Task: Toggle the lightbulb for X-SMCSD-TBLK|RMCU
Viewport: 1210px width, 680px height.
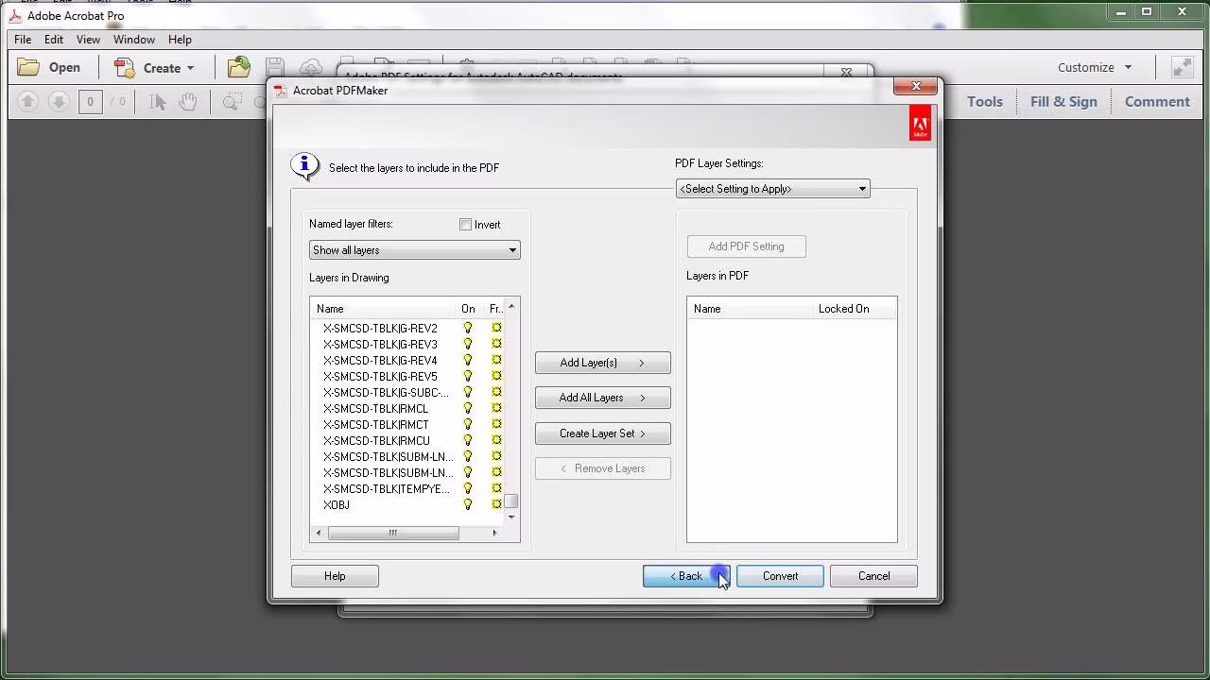Action: click(x=467, y=440)
